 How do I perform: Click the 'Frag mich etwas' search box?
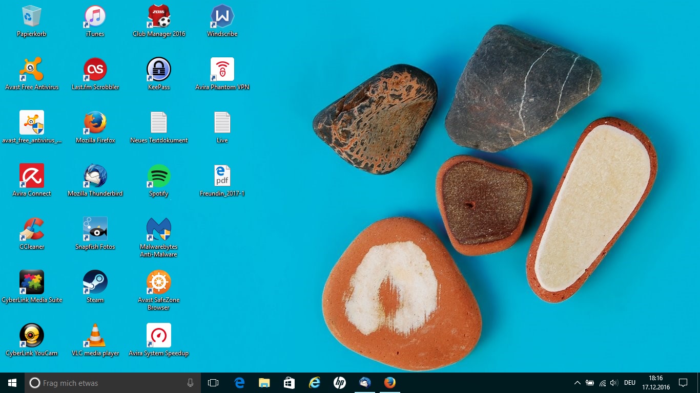pyautogui.click(x=113, y=383)
